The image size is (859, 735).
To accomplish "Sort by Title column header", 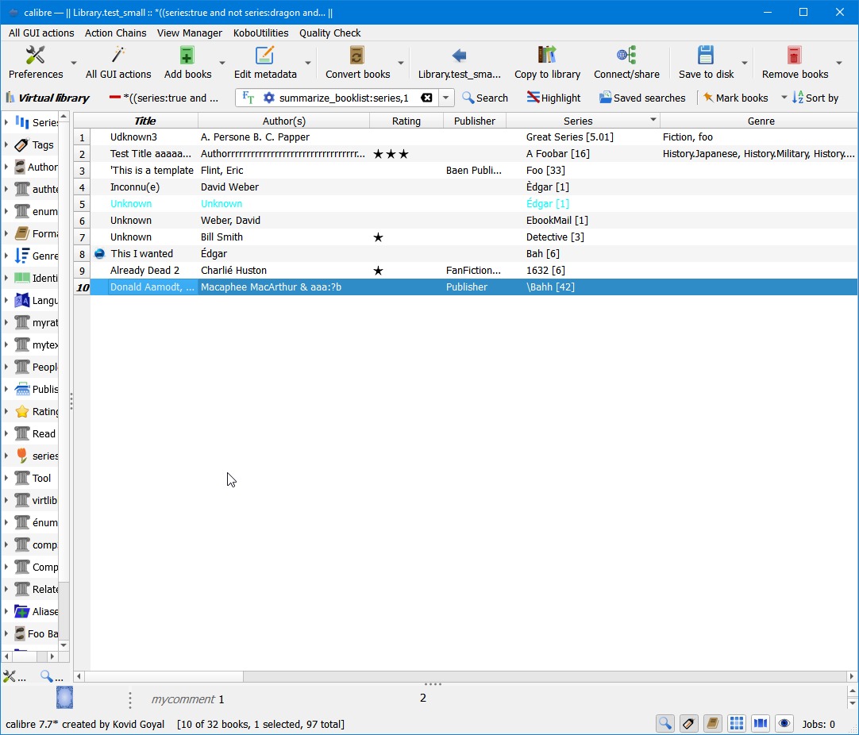I will [144, 121].
